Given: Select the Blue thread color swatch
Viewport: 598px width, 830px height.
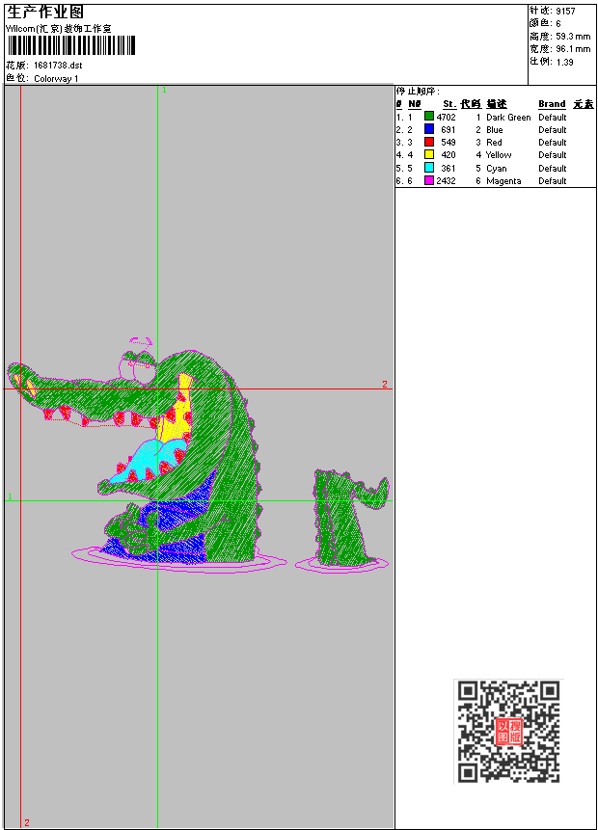Looking at the screenshot, I should click(429, 129).
